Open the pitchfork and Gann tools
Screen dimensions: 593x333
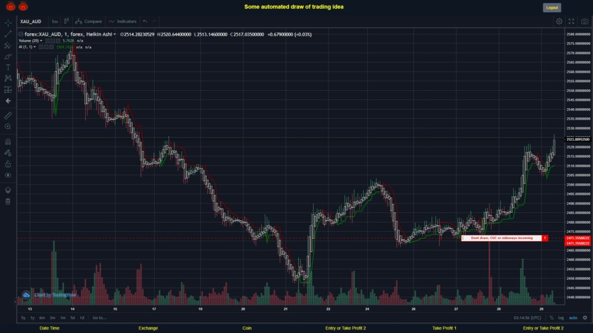[x=8, y=45]
